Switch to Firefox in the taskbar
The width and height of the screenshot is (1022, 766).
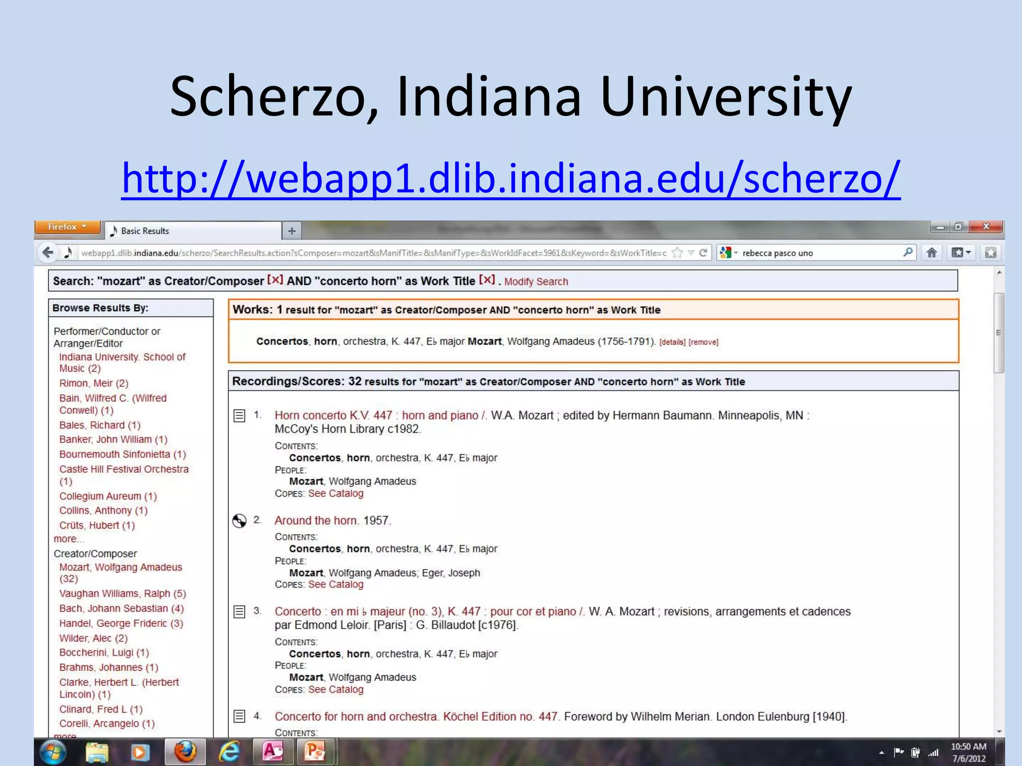tap(185, 752)
